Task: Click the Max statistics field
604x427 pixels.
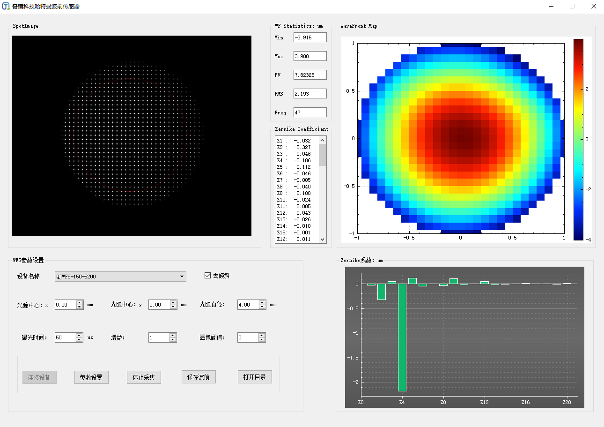Action: pyautogui.click(x=310, y=56)
